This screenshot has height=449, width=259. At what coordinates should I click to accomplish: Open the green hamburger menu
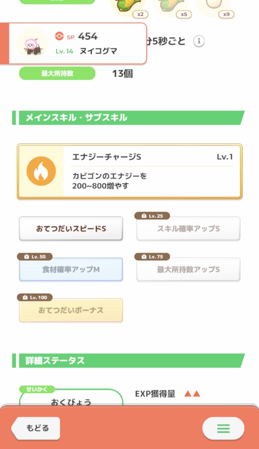point(223,428)
